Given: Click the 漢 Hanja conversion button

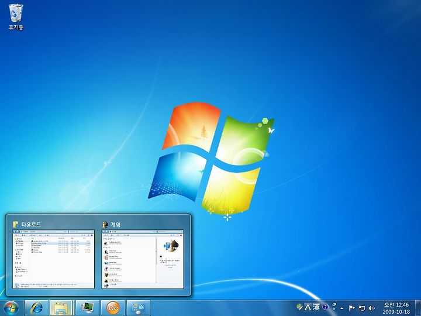Looking at the screenshot, I should 316,307.
